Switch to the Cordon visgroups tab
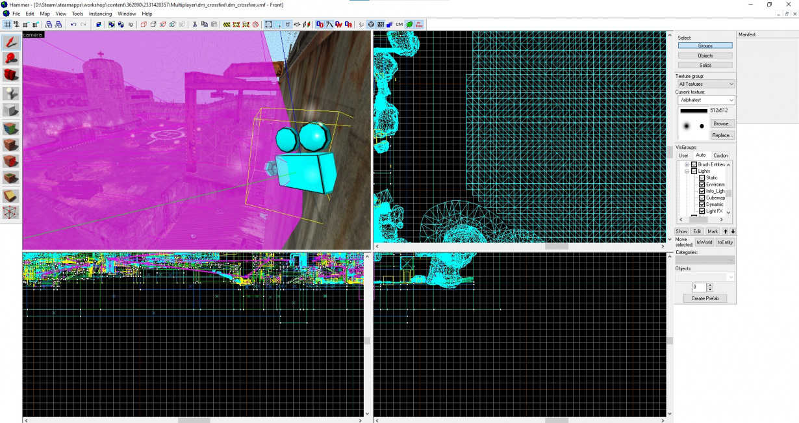The width and height of the screenshot is (799, 423). click(721, 155)
